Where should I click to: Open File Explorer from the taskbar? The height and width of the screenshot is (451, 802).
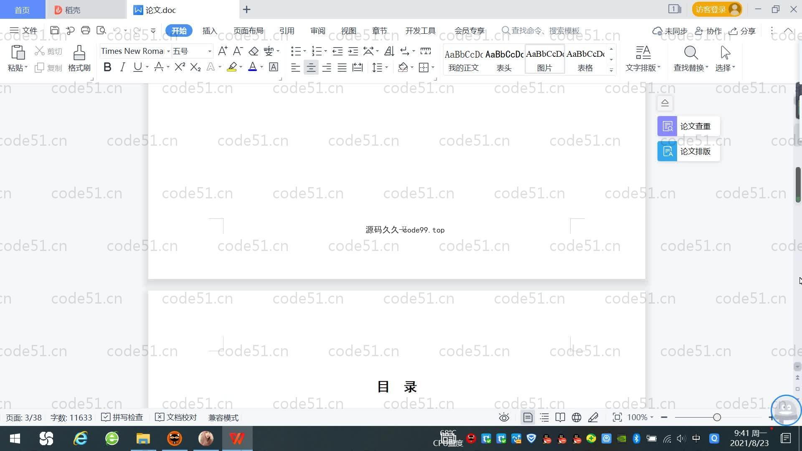pyautogui.click(x=143, y=438)
